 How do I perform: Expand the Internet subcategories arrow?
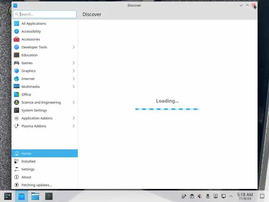pyautogui.click(x=74, y=79)
